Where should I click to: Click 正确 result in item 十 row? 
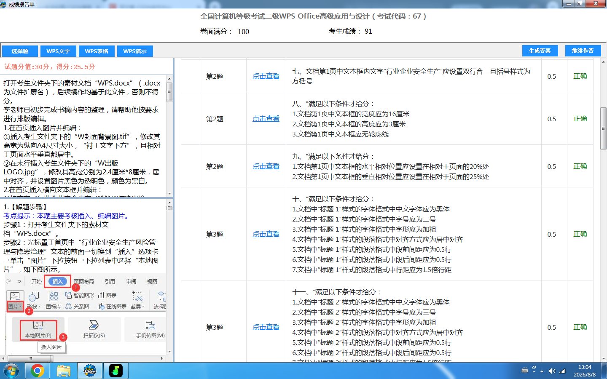pos(580,234)
